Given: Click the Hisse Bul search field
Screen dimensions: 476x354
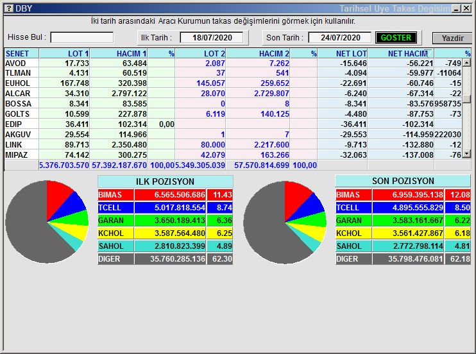Looking at the screenshot, I should [x=82, y=38].
